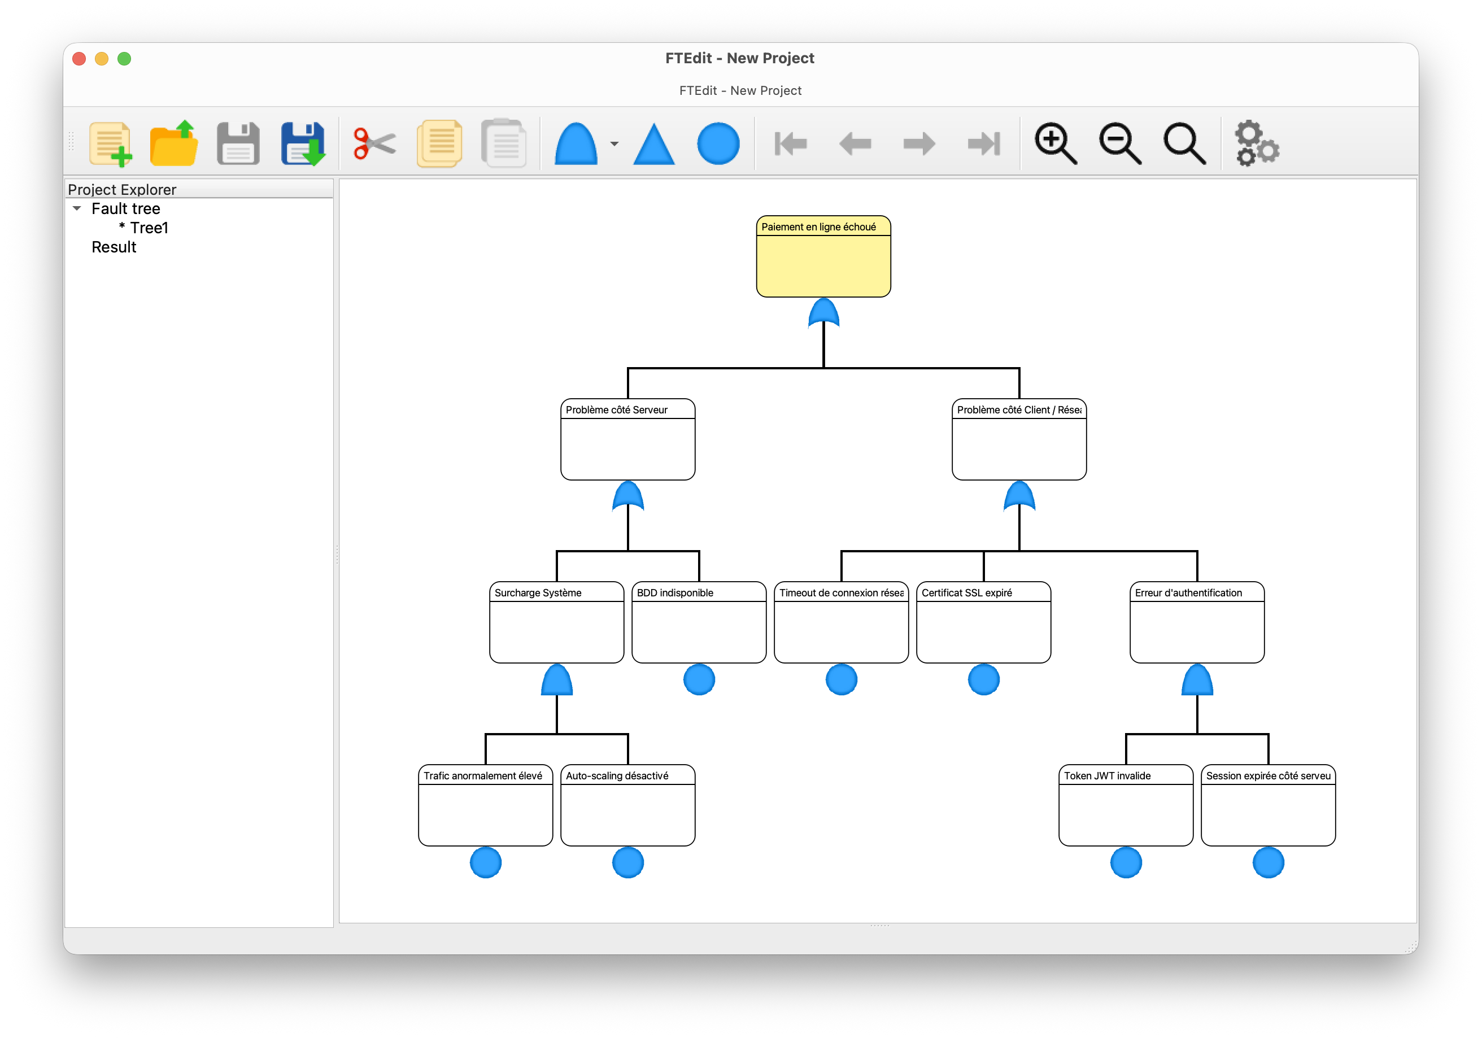Click the circle under Certificat SSL expiré

(984, 680)
